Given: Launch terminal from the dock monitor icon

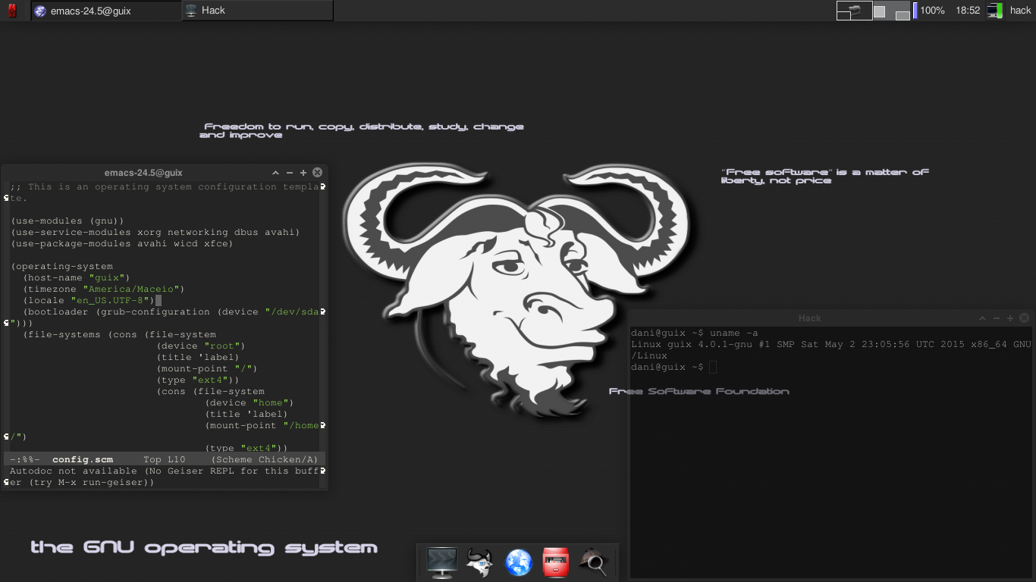Looking at the screenshot, I should point(441,562).
